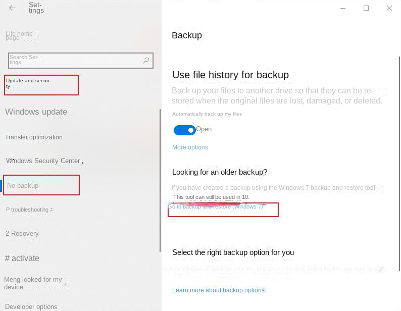Click the search magnifier icon
The height and width of the screenshot is (311, 401).
[146, 61]
